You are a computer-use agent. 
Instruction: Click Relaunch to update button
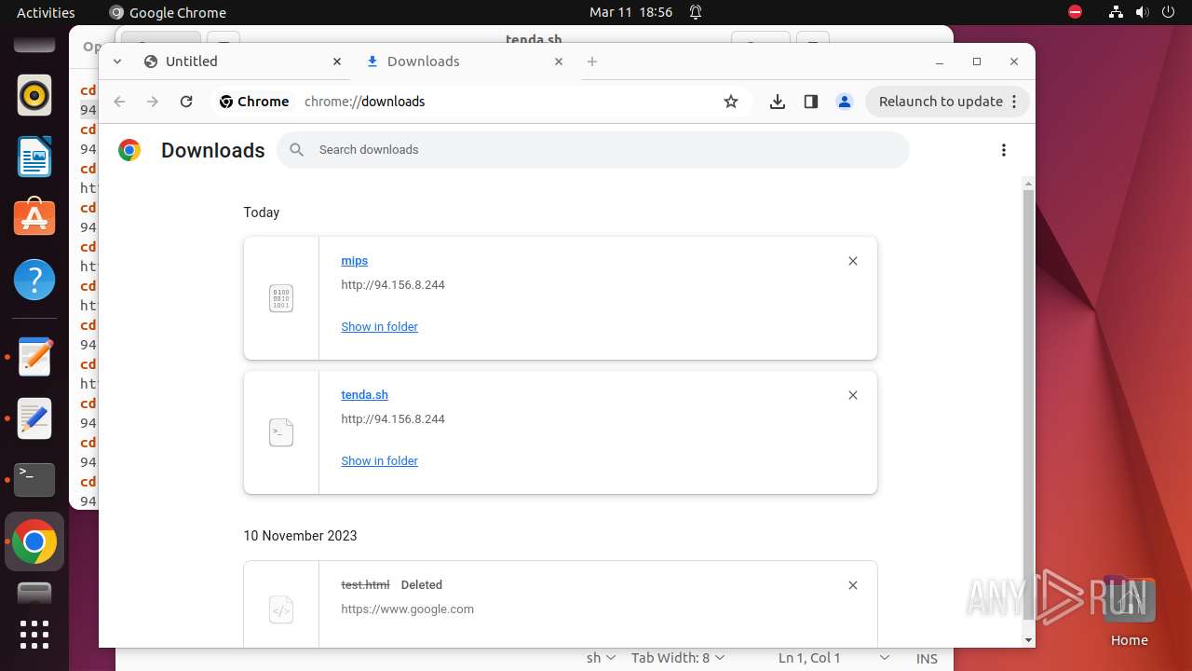click(948, 102)
